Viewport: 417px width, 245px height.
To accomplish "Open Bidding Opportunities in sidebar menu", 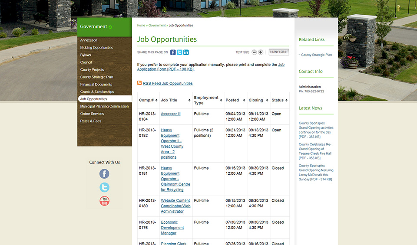I will click(96, 48).
